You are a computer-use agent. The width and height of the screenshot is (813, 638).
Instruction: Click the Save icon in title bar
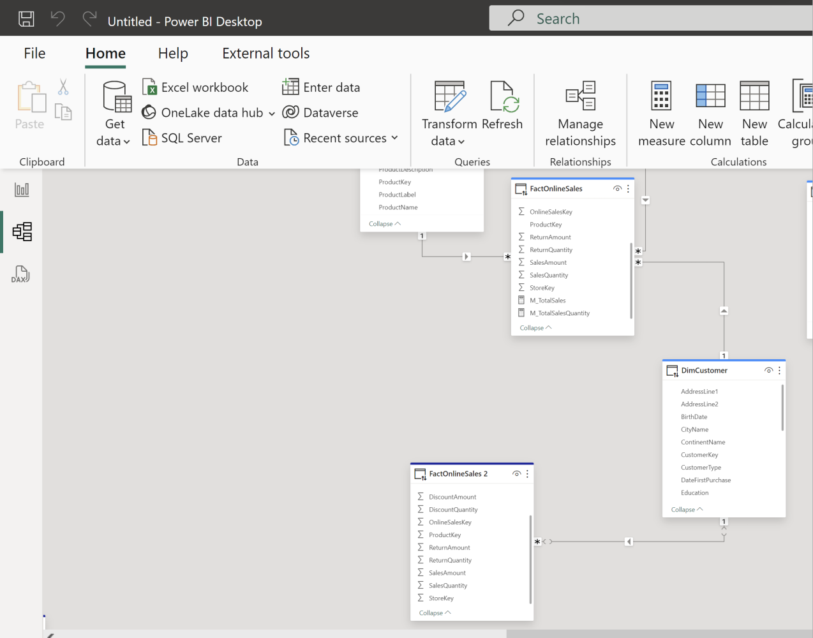point(26,19)
